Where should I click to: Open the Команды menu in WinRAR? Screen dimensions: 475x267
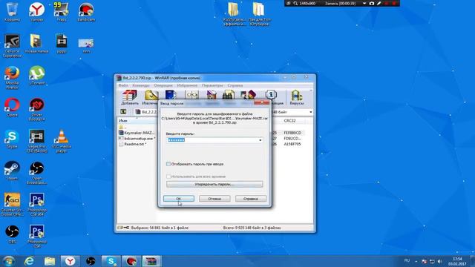click(141, 85)
